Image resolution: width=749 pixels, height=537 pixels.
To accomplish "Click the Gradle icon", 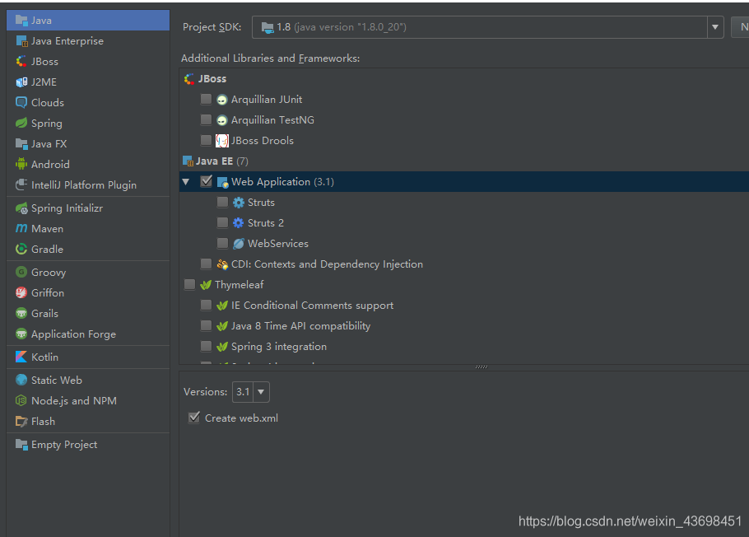I will 21,249.
